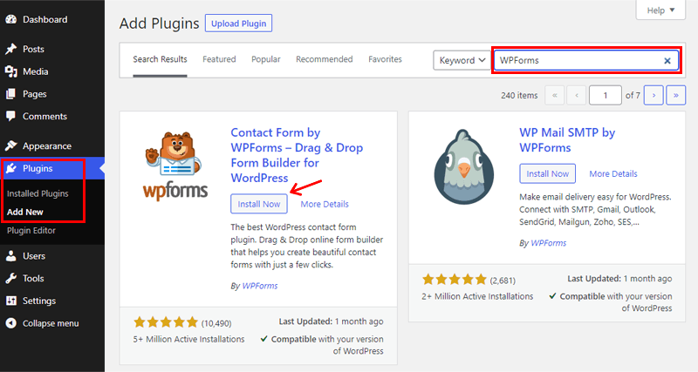Screen dimensions: 698x372
Task: Open Appearance in the admin menu
Action: point(47,145)
